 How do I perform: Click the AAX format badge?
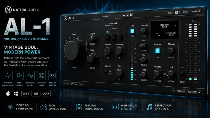pyautogui.click(x=46, y=94)
